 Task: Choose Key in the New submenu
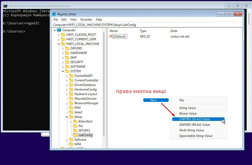pyautogui.click(x=198, y=100)
